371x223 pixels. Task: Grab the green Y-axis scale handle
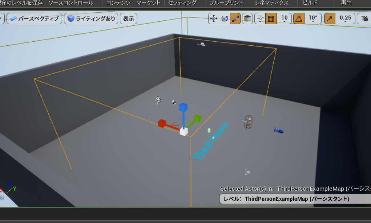click(197, 118)
